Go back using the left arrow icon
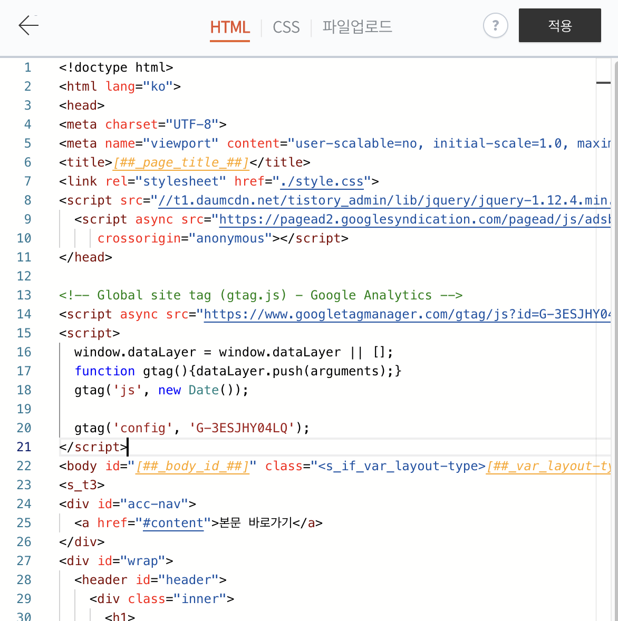The width and height of the screenshot is (618, 621). 28,25
